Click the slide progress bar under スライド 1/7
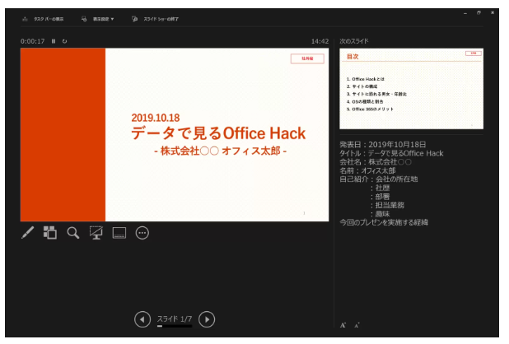The width and height of the screenshot is (509, 344). tap(175, 327)
